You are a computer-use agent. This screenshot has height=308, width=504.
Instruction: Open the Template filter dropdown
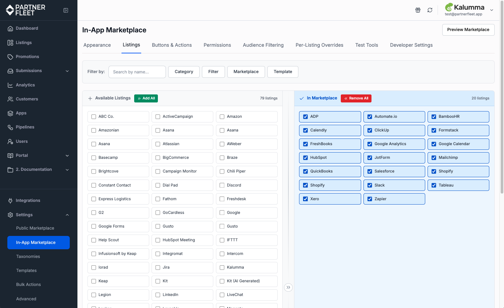(283, 72)
